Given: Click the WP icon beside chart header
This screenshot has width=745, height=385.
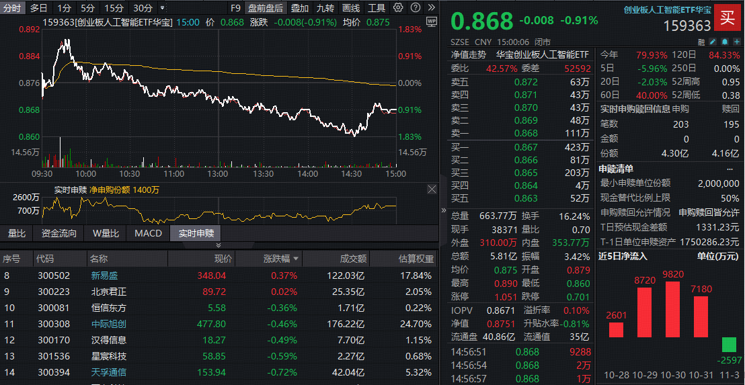Looking at the screenshot, I should tap(431, 22).
